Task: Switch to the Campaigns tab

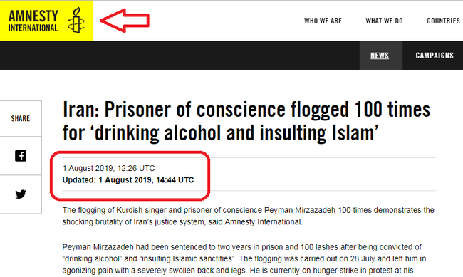Action: [435, 56]
